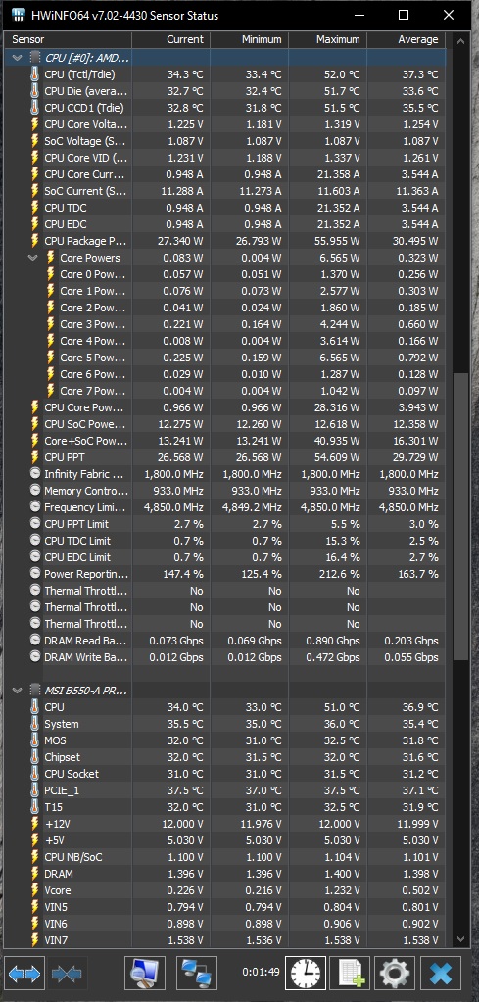
Task: Select the +5V voltage row
Action: 225,839
